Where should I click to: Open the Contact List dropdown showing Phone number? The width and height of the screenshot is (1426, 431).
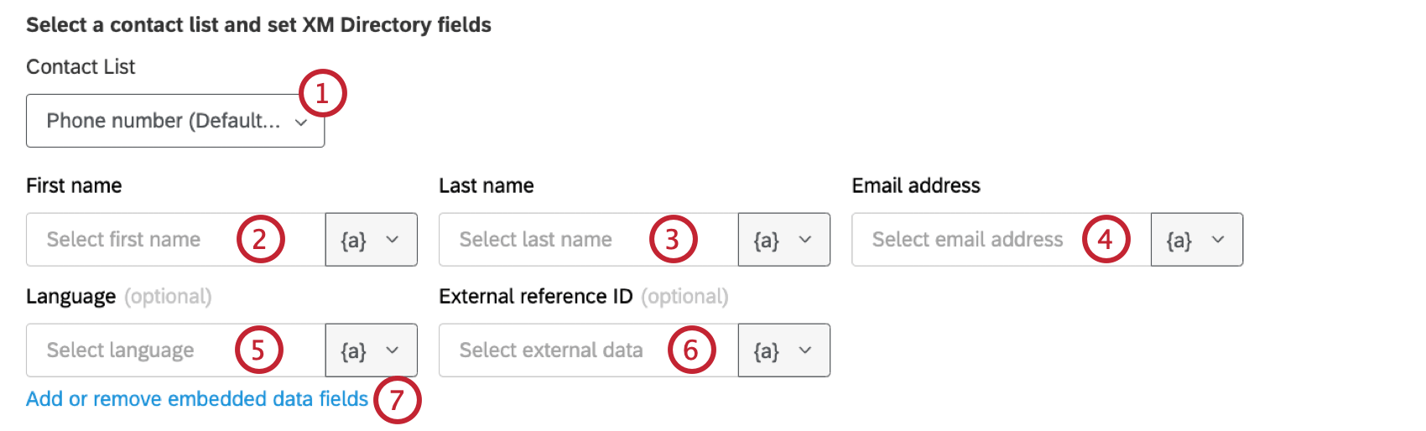164,122
